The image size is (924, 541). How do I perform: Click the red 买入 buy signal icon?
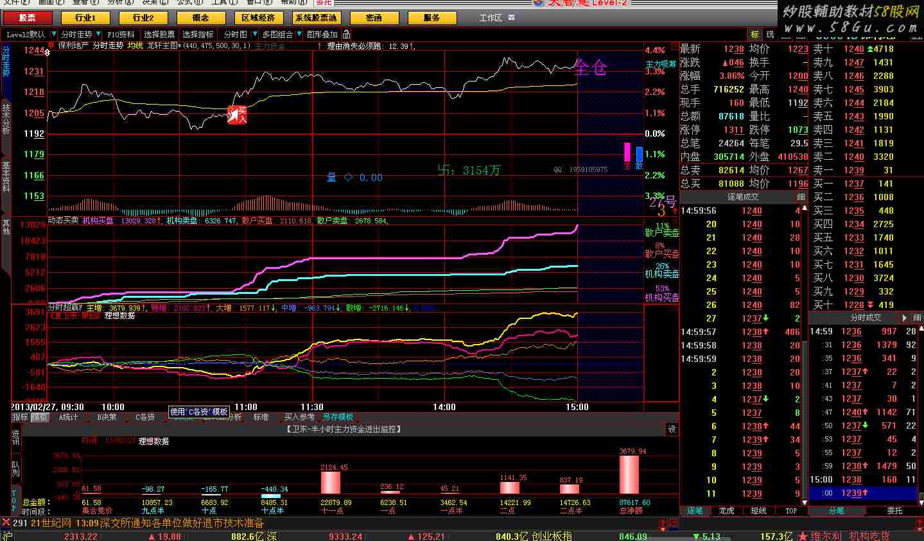point(238,114)
